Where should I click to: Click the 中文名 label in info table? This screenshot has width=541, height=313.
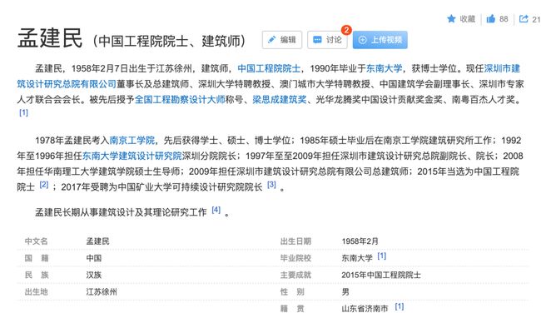click(x=37, y=241)
